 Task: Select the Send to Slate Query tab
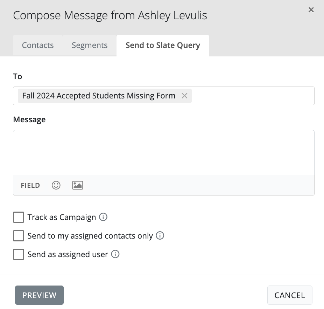point(163,46)
